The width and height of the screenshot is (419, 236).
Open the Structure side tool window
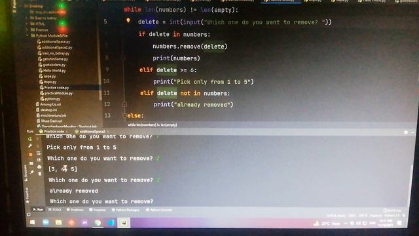coord(26,173)
